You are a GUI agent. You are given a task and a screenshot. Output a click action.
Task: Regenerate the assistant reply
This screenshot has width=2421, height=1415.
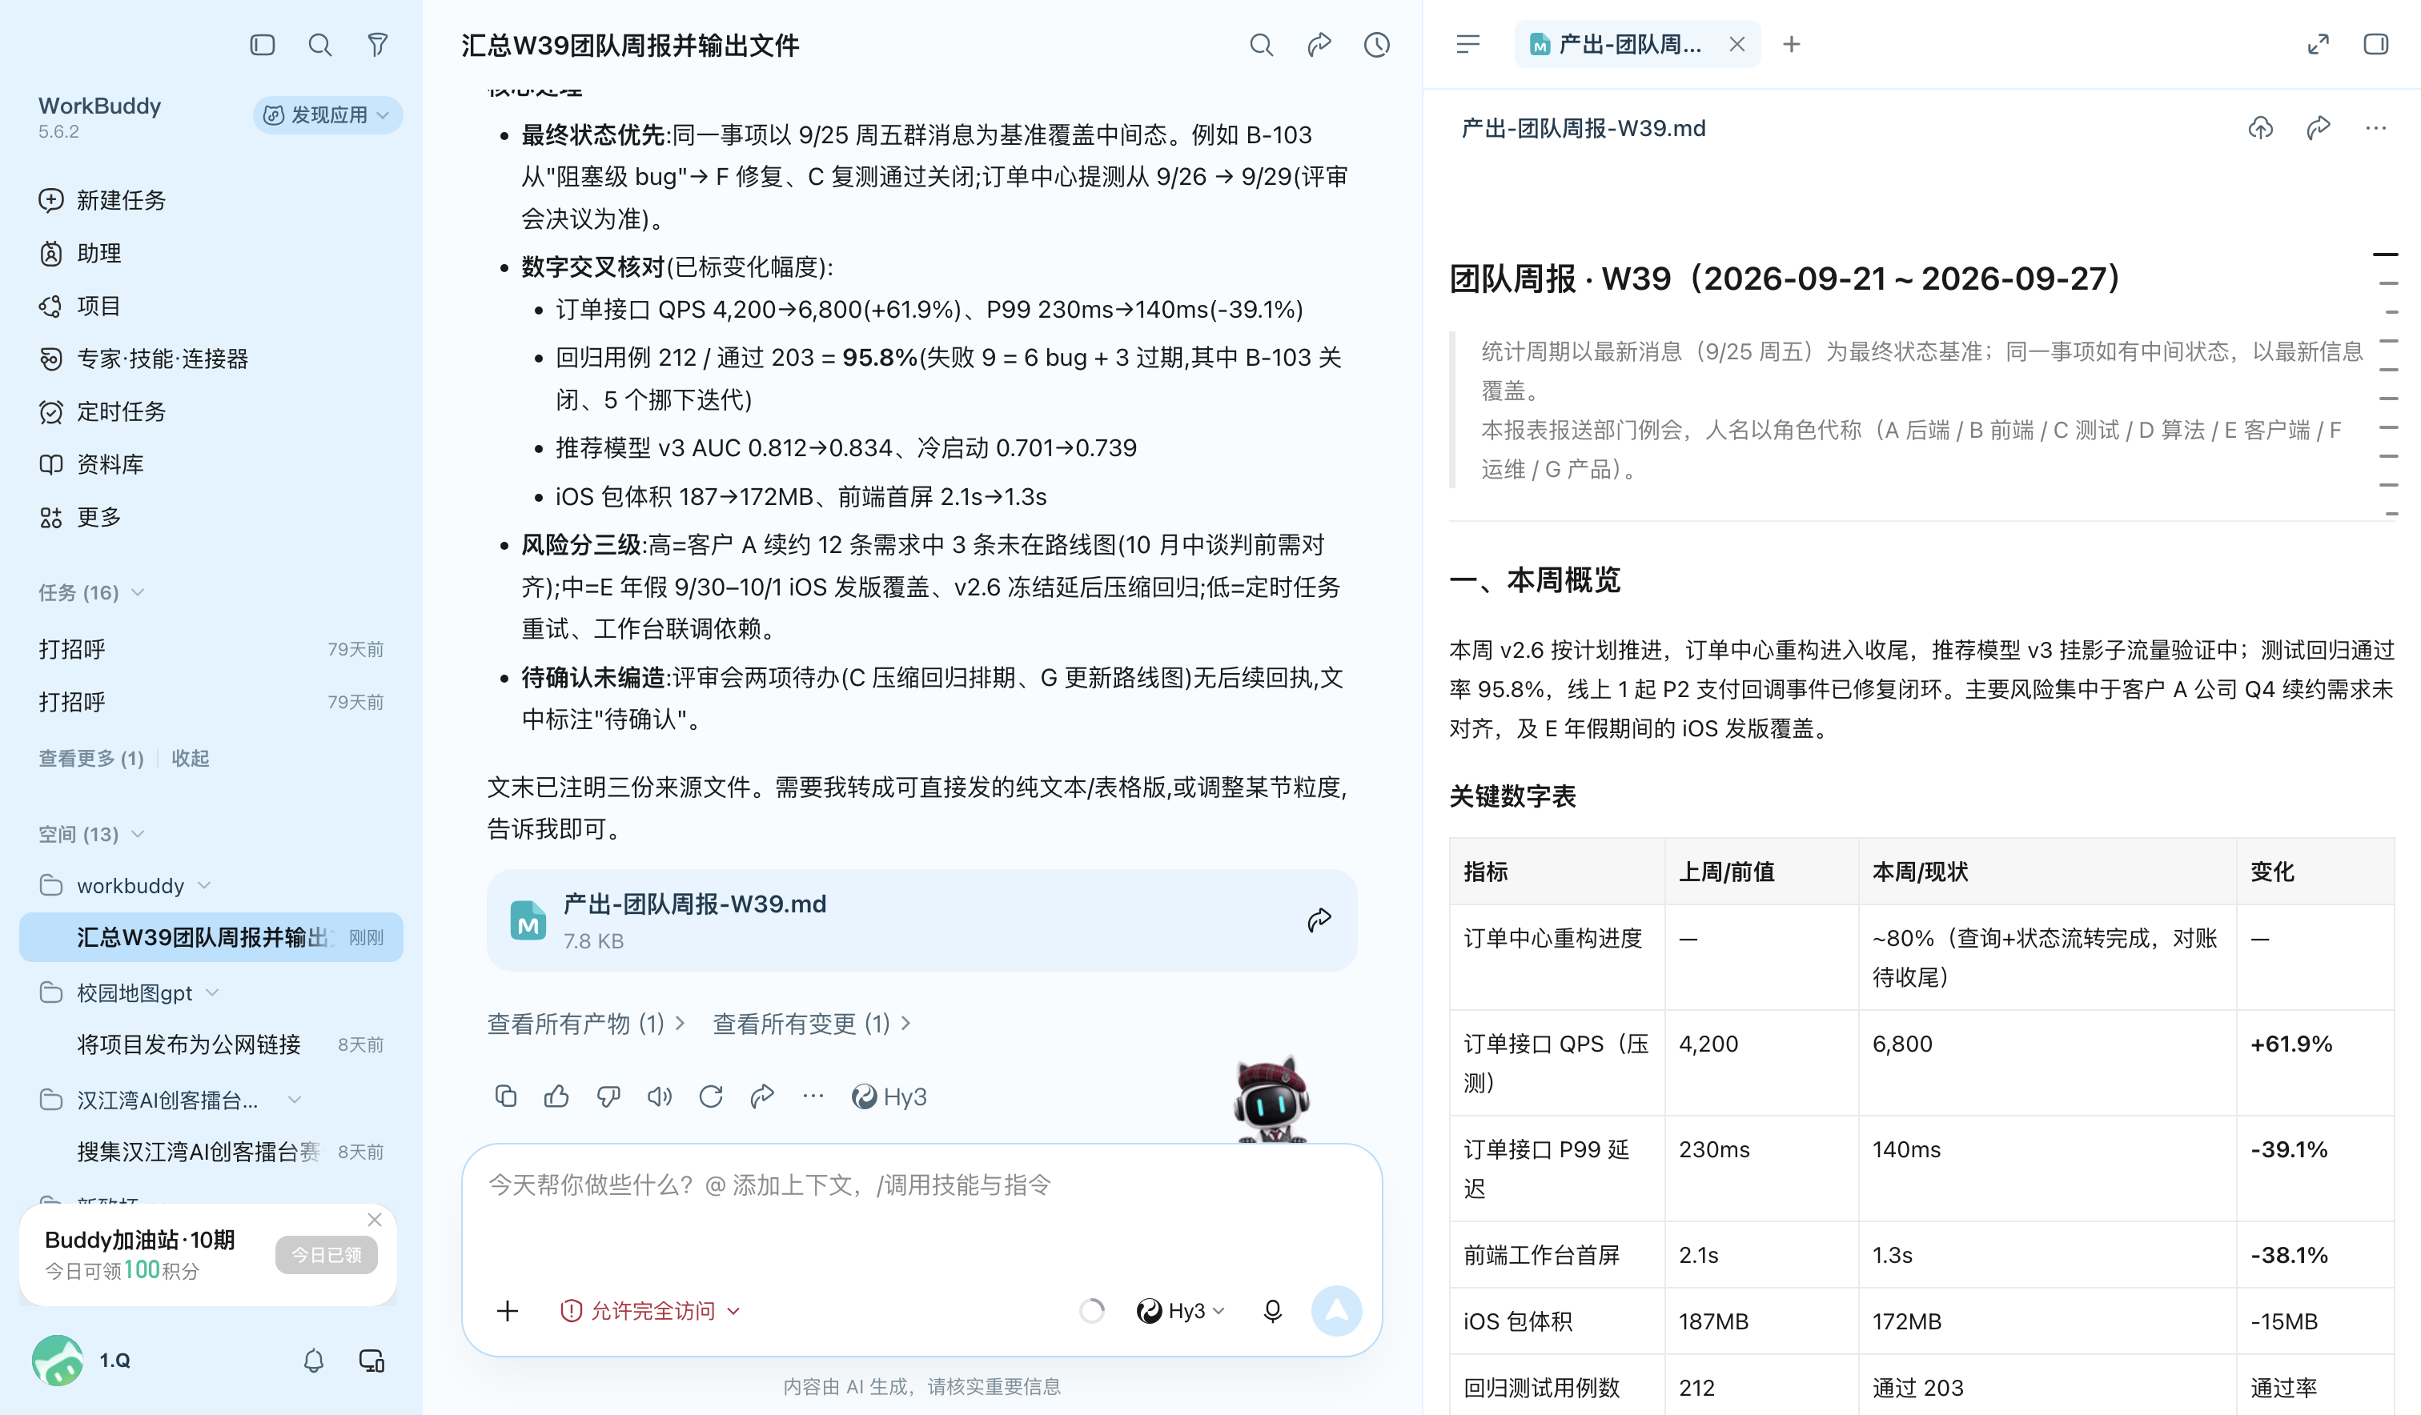(711, 1096)
